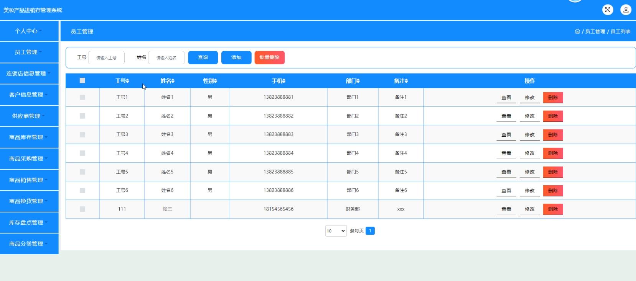This screenshot has height=281, width=636.
Task: Click phone number 13823888881 cell
Action: 278,97
